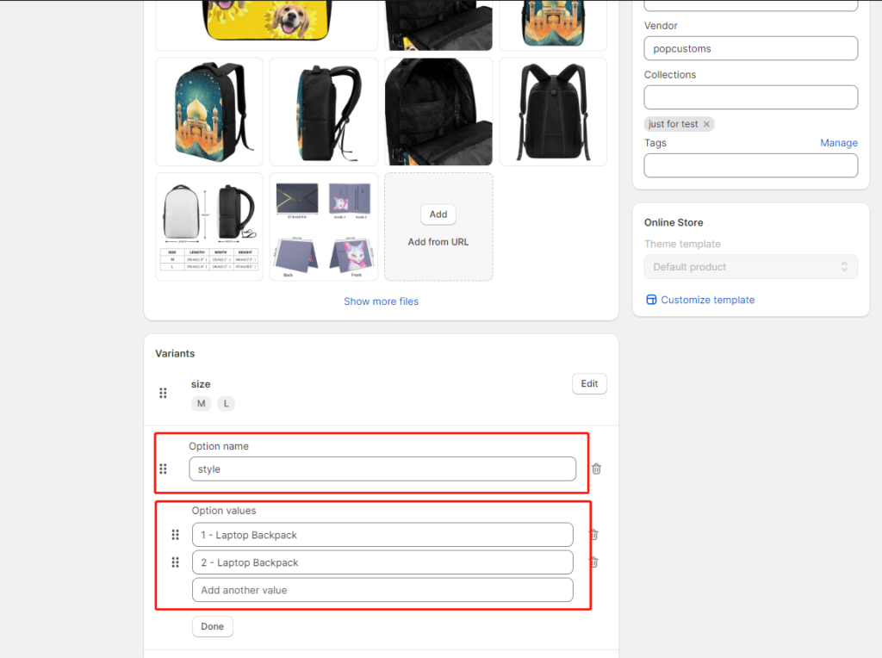Viewport: 882px width, 658px height.
Task: Click Show more files link
Action: (x=381, y=301)
